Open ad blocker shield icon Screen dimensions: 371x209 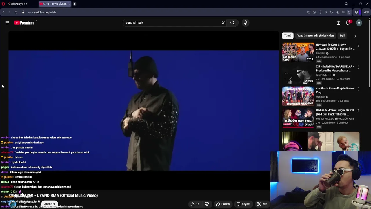point(320,12)
